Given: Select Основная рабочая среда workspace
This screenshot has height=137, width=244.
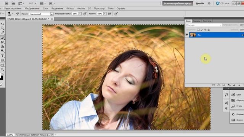Looking at the screenshot, I should (x=178, y=3).
